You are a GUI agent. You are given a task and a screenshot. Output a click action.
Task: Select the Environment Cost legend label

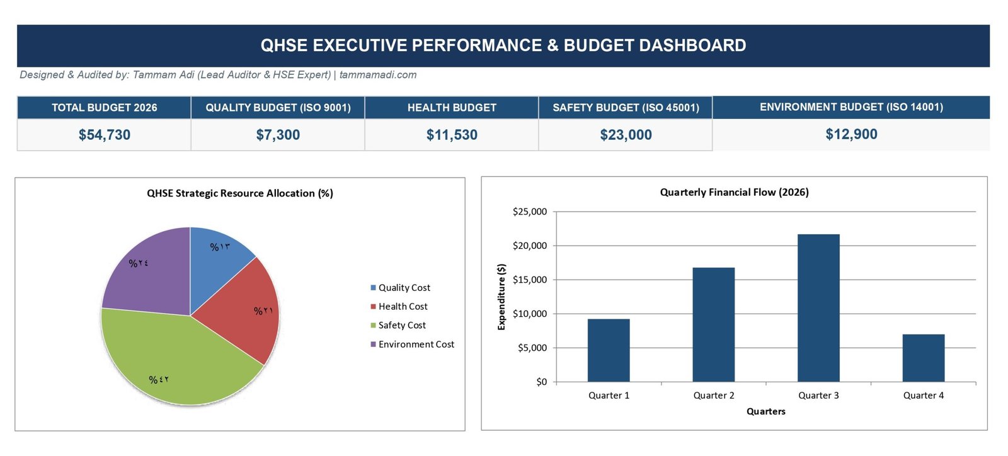pyautogui.click(x=416, y=345)
